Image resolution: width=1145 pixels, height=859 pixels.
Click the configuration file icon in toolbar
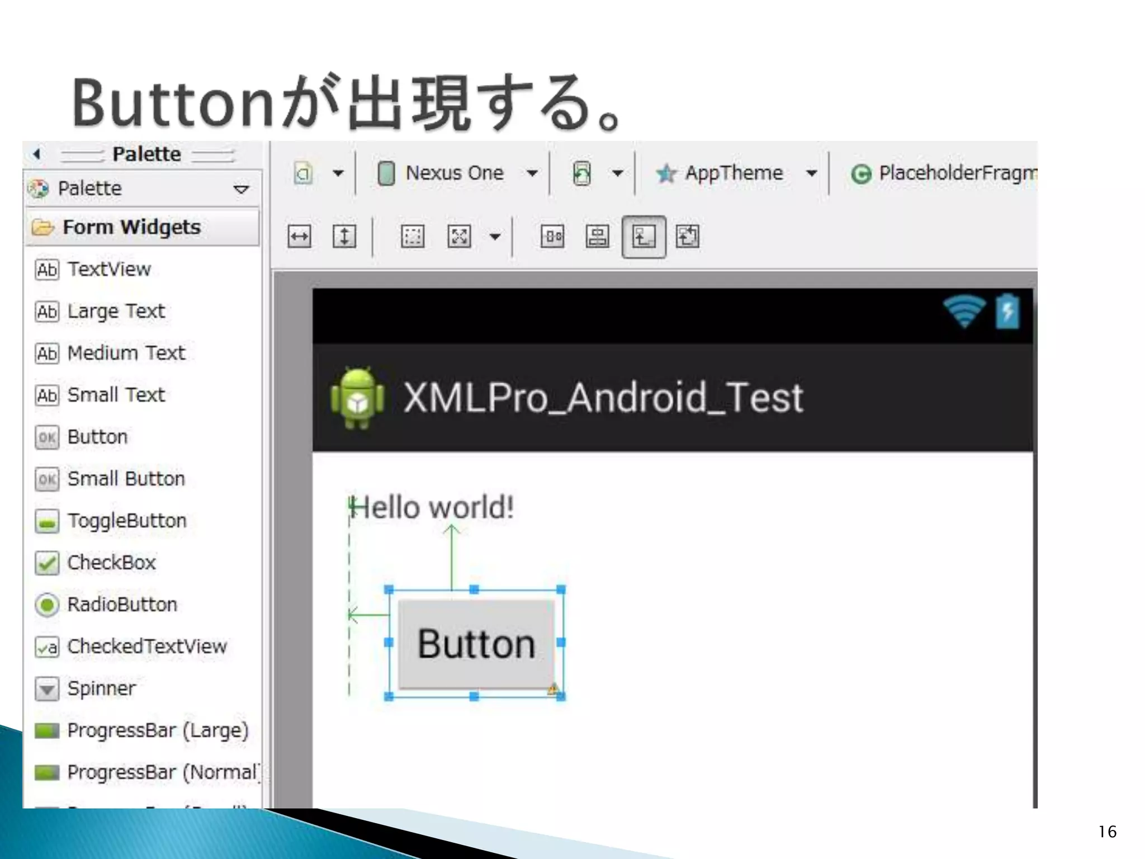[303, 173]
